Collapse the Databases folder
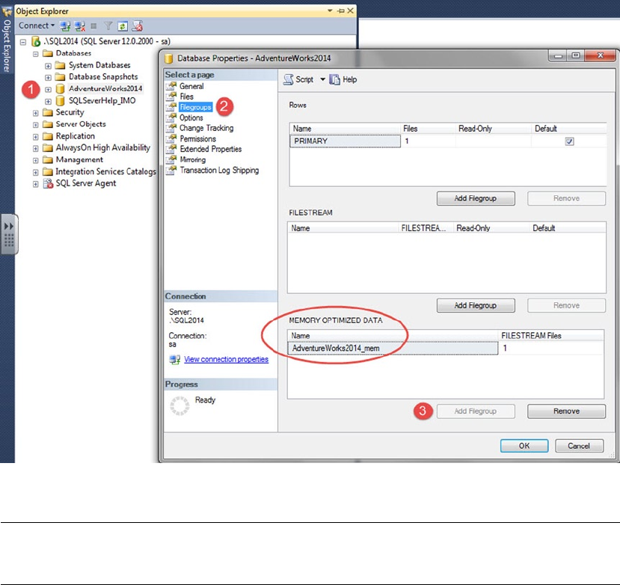The height and width of the screenshot is (585, 620). tap(36, 53)
